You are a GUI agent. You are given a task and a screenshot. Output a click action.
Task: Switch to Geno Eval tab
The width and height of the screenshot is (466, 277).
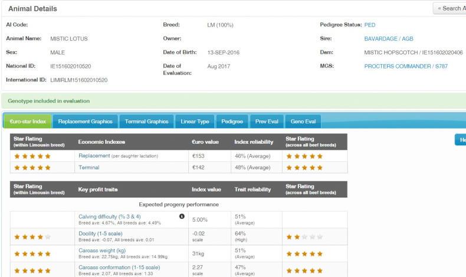(303, 121)
